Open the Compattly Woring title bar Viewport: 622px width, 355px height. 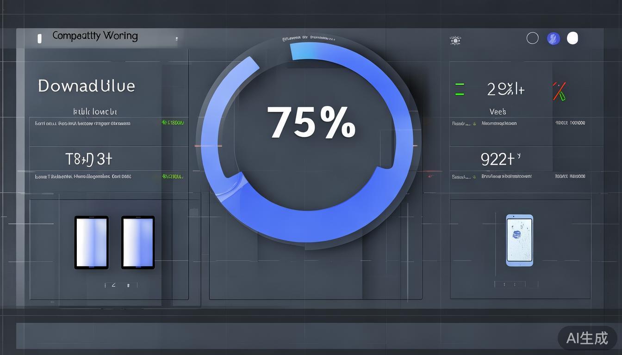(95, 36)
